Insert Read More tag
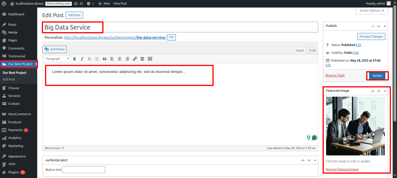Image resolution: width=397 pixels, height=178 pixels. 142,59
